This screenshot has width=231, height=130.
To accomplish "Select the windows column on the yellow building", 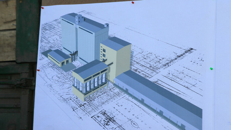I will [104, 53].
